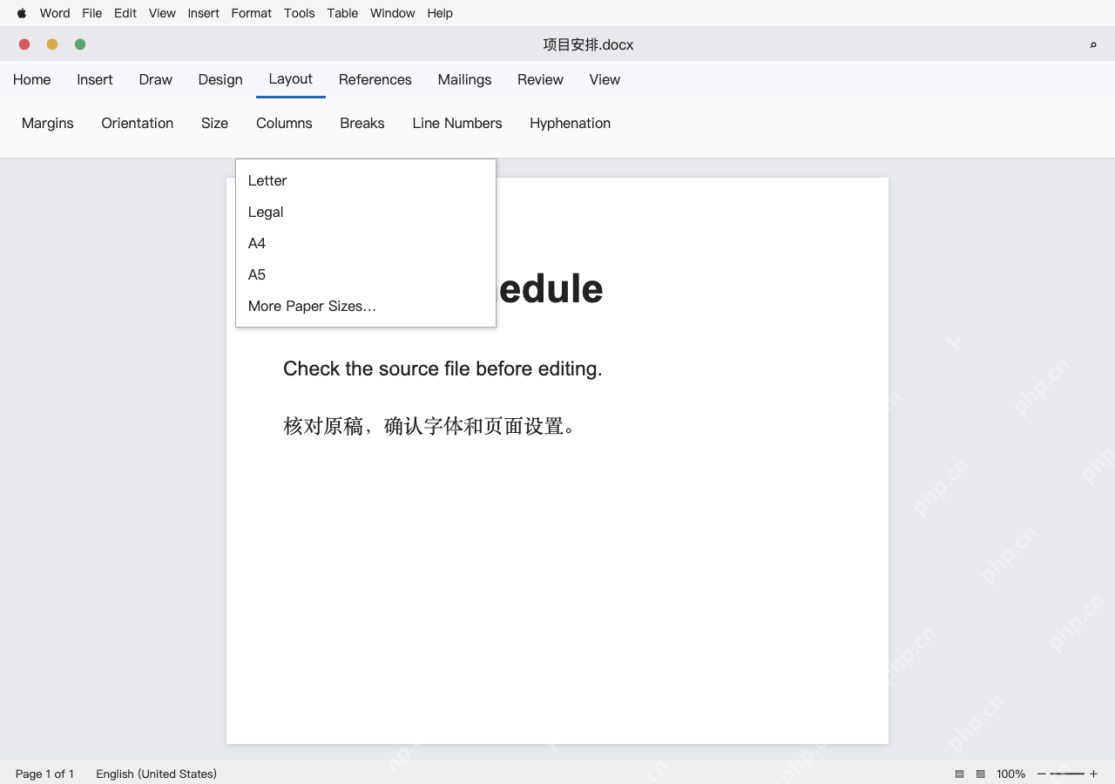Switch to the Home ribbon tab
1115x784 pixels.
32,79
